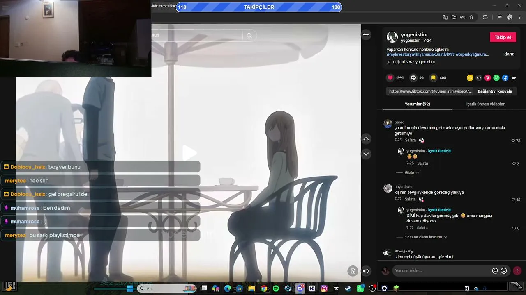Open Spotify from the taskbar
This screenshot has width=526, height=295.
click(276, 288)
